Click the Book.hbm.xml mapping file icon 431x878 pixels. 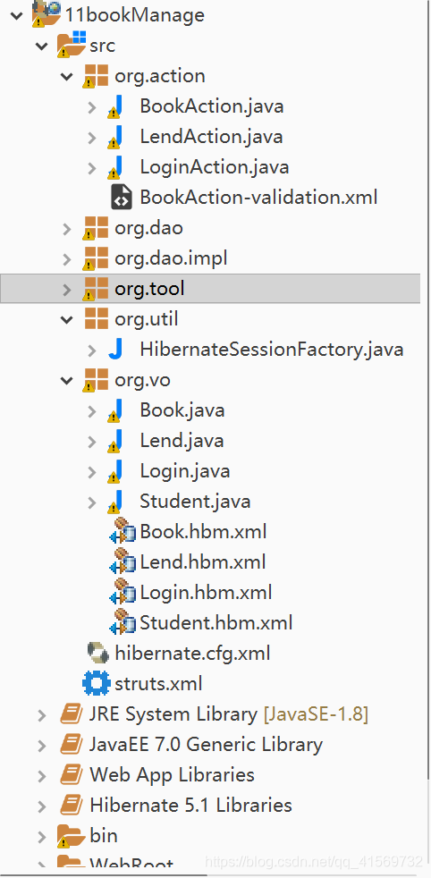[x=122, y=531]
